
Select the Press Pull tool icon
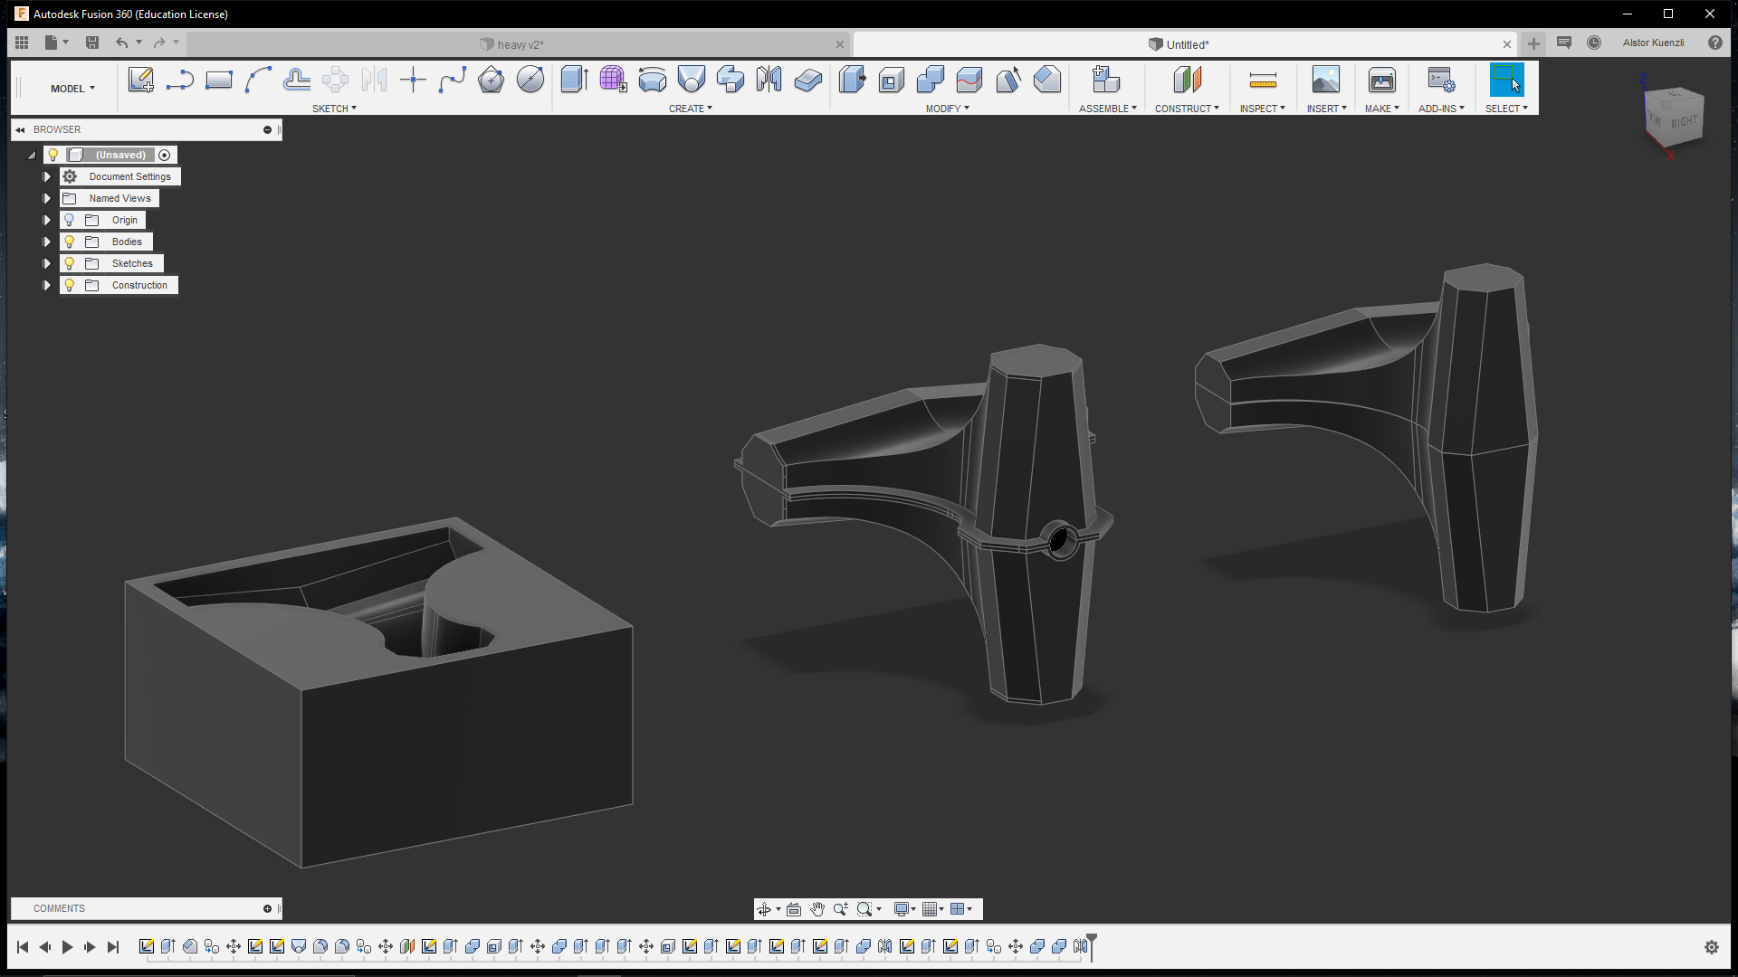852,80
